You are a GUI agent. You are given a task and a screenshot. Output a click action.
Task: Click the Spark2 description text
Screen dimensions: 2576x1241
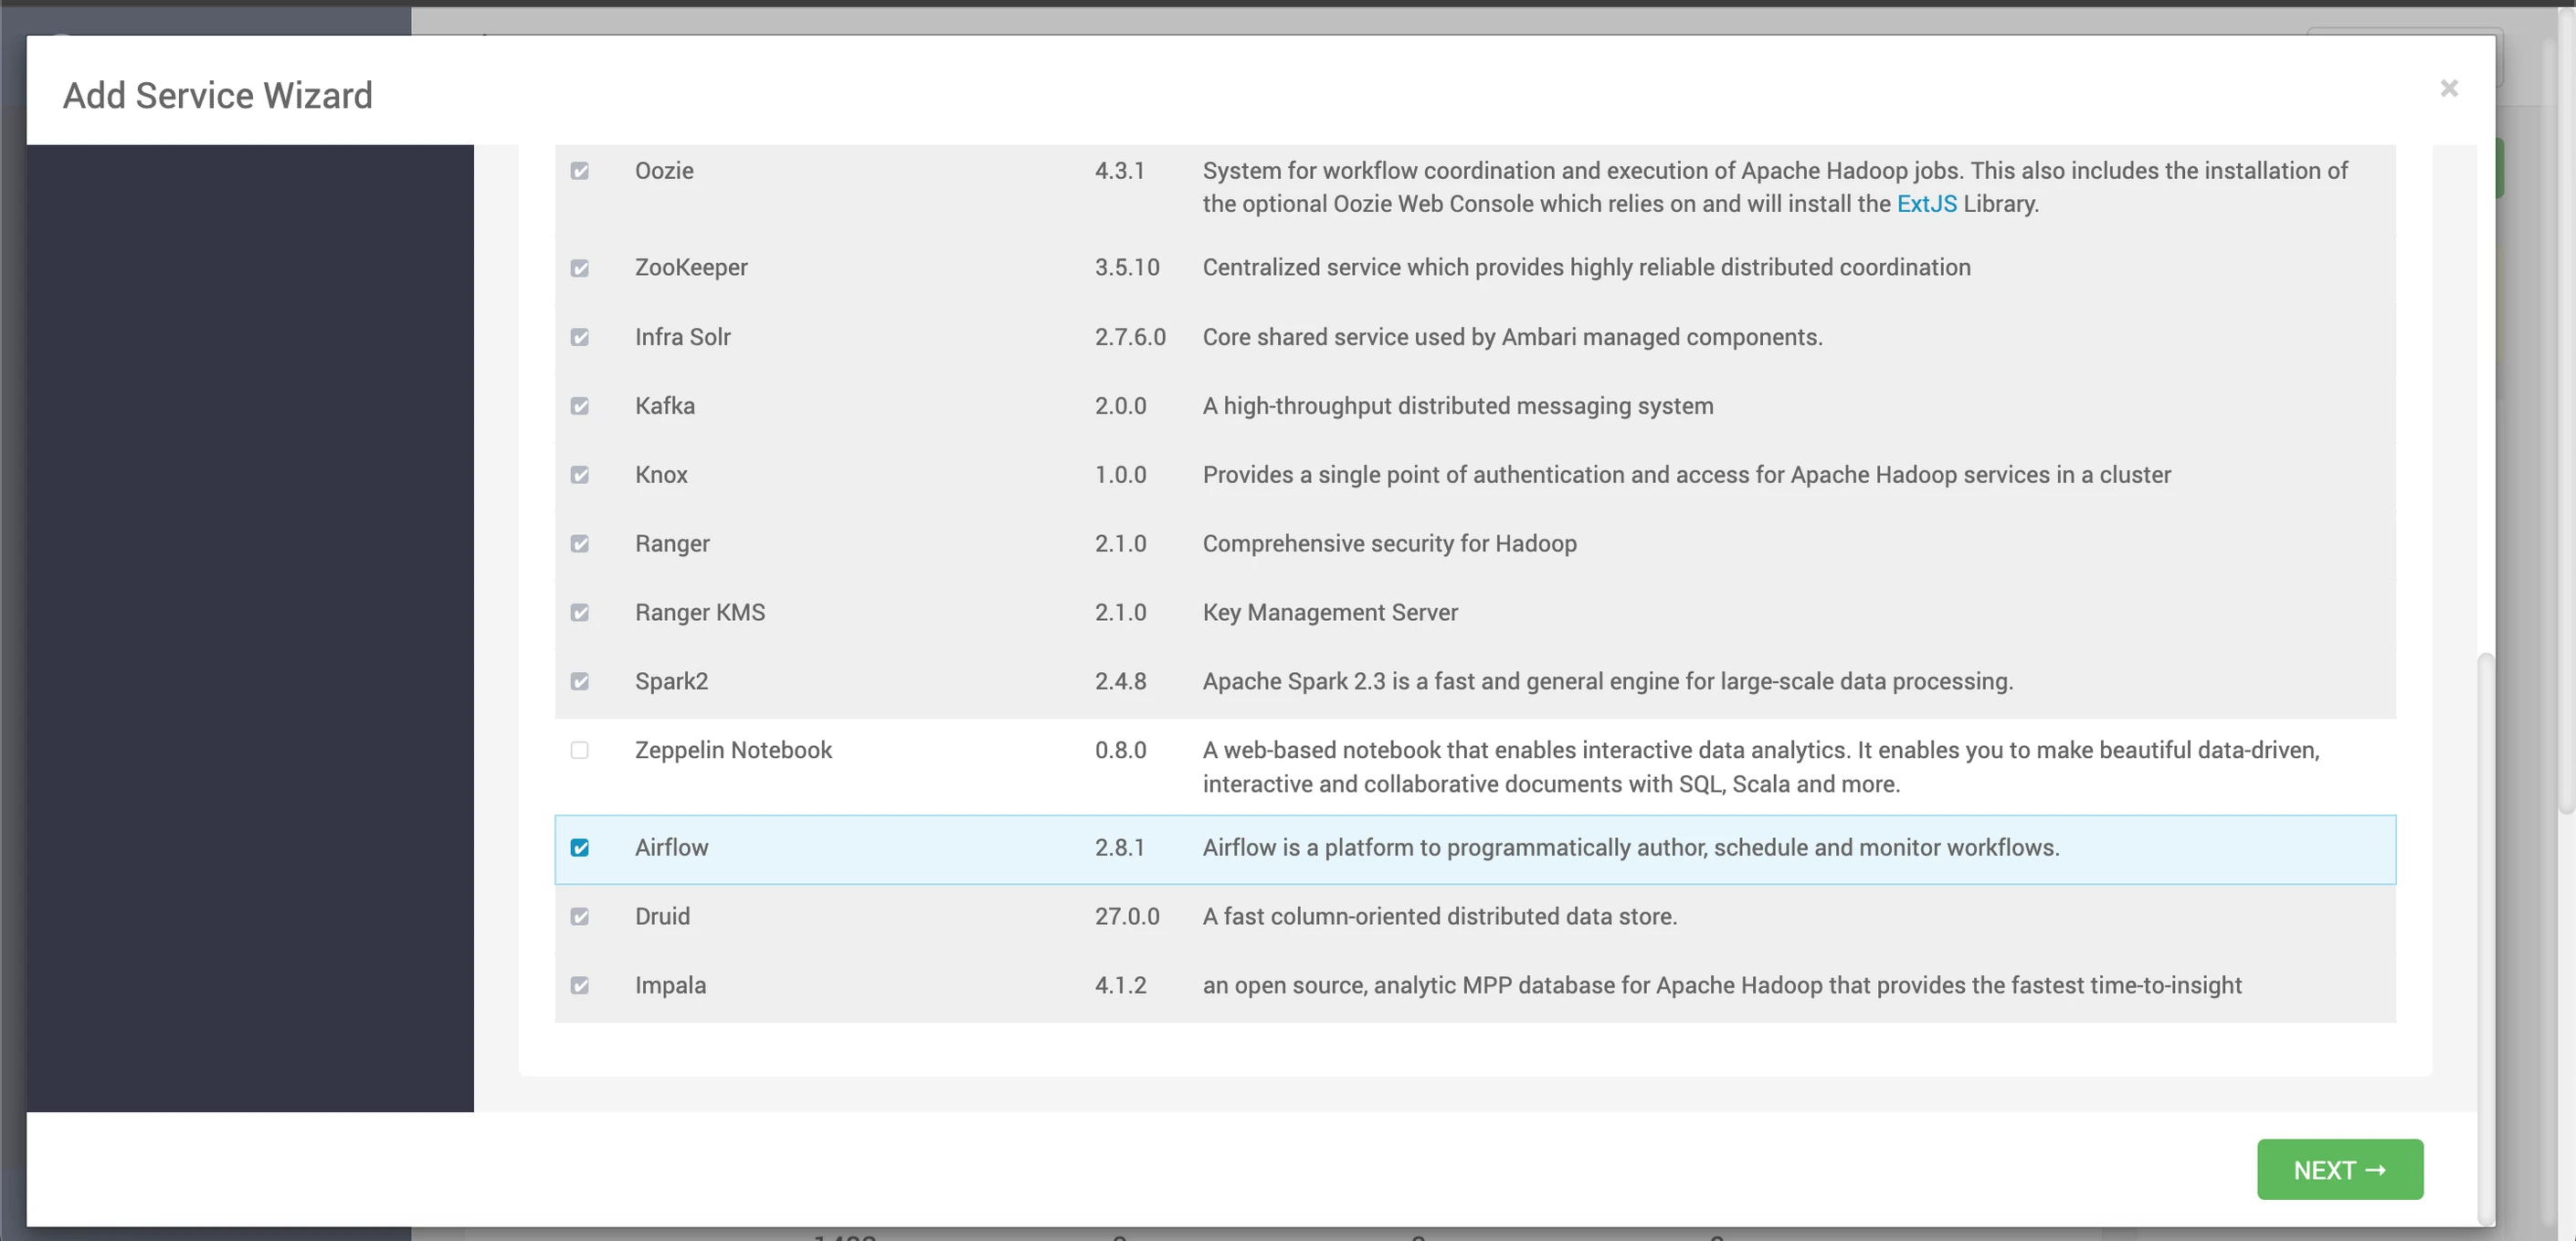[x=1608, y=682]
